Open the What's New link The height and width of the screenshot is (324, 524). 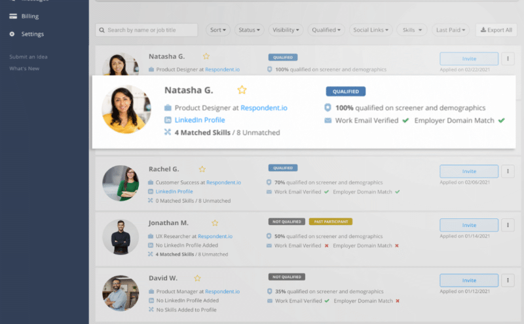(24, 69)
